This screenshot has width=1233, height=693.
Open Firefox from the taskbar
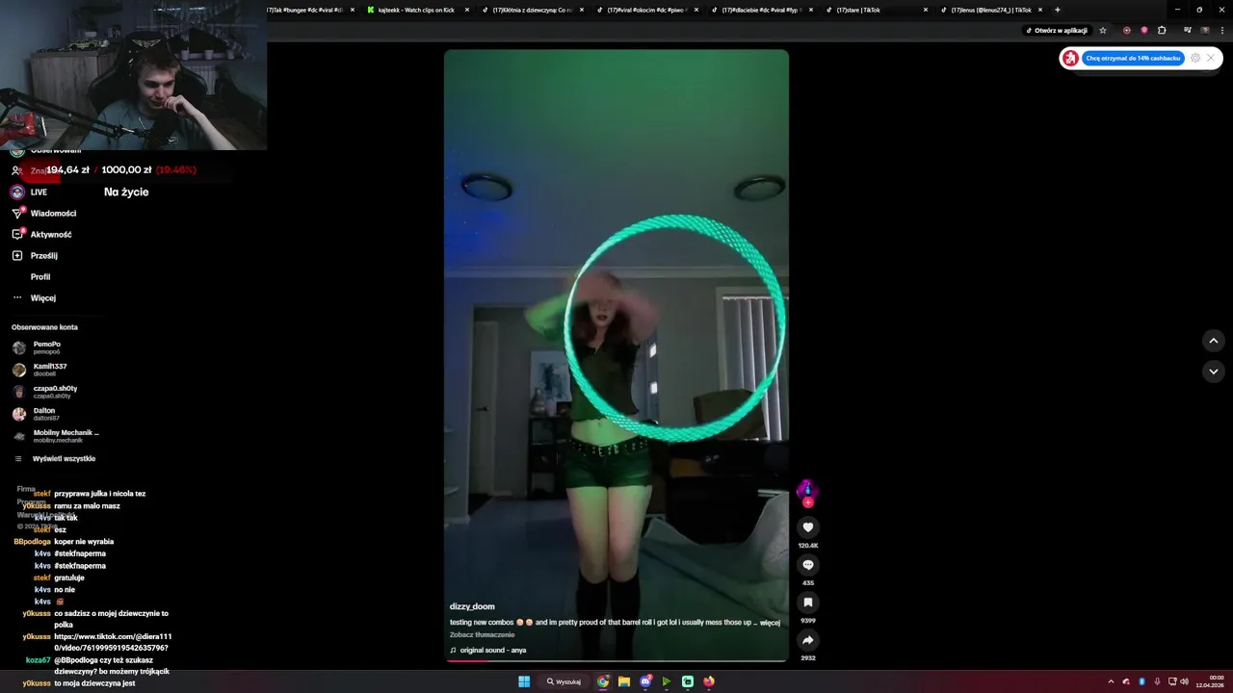click(x=709, y=681)
